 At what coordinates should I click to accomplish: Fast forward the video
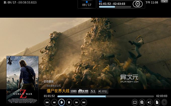(76, 102)
